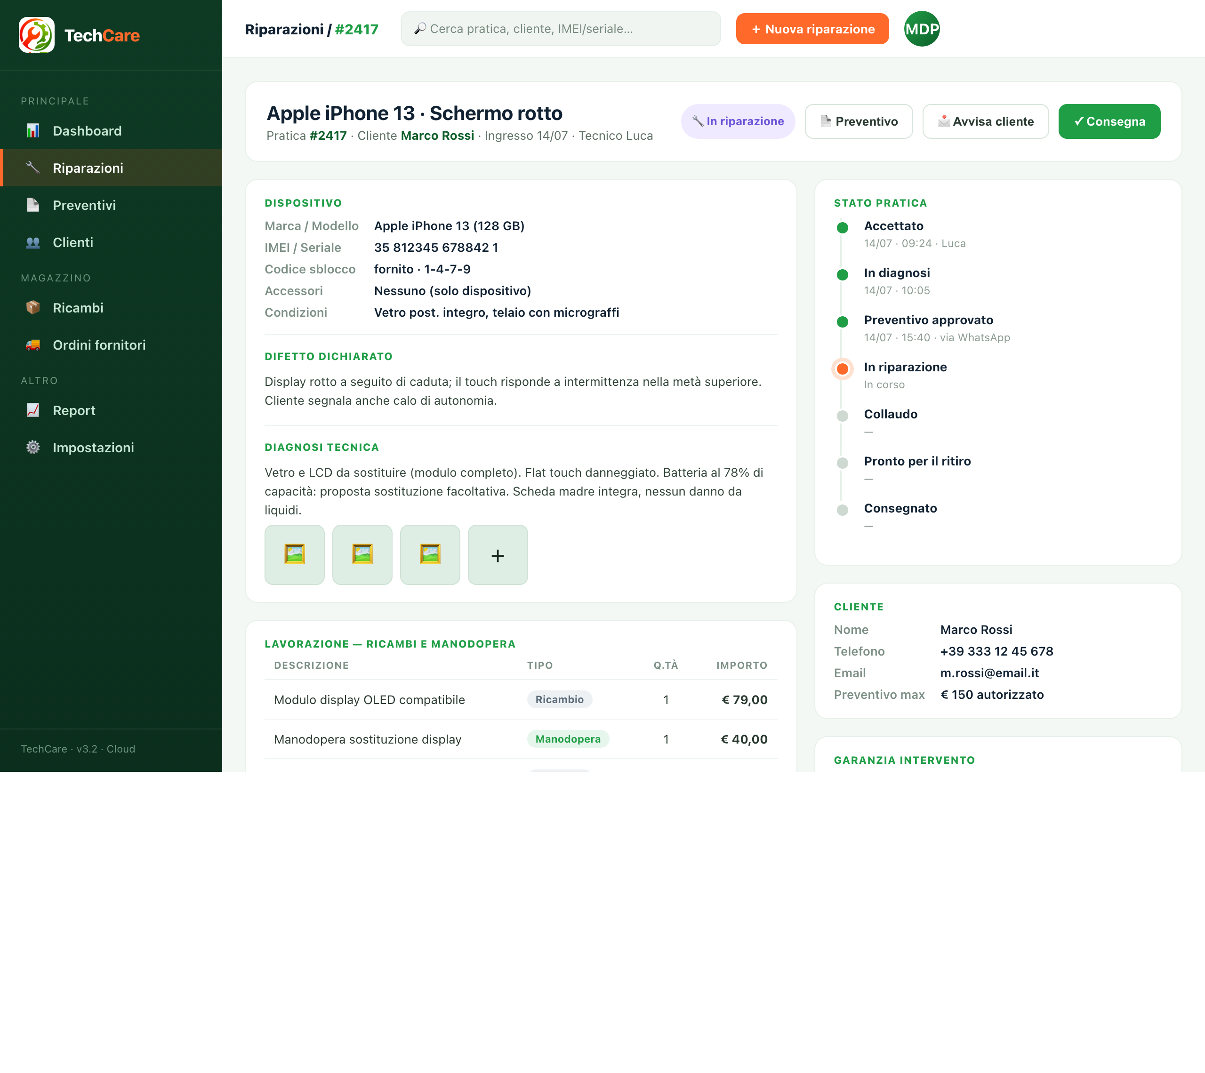Click phone number +39 333 12 45 678
Viewport: 1205px width, 1073px height.
[x=996, y=651]
